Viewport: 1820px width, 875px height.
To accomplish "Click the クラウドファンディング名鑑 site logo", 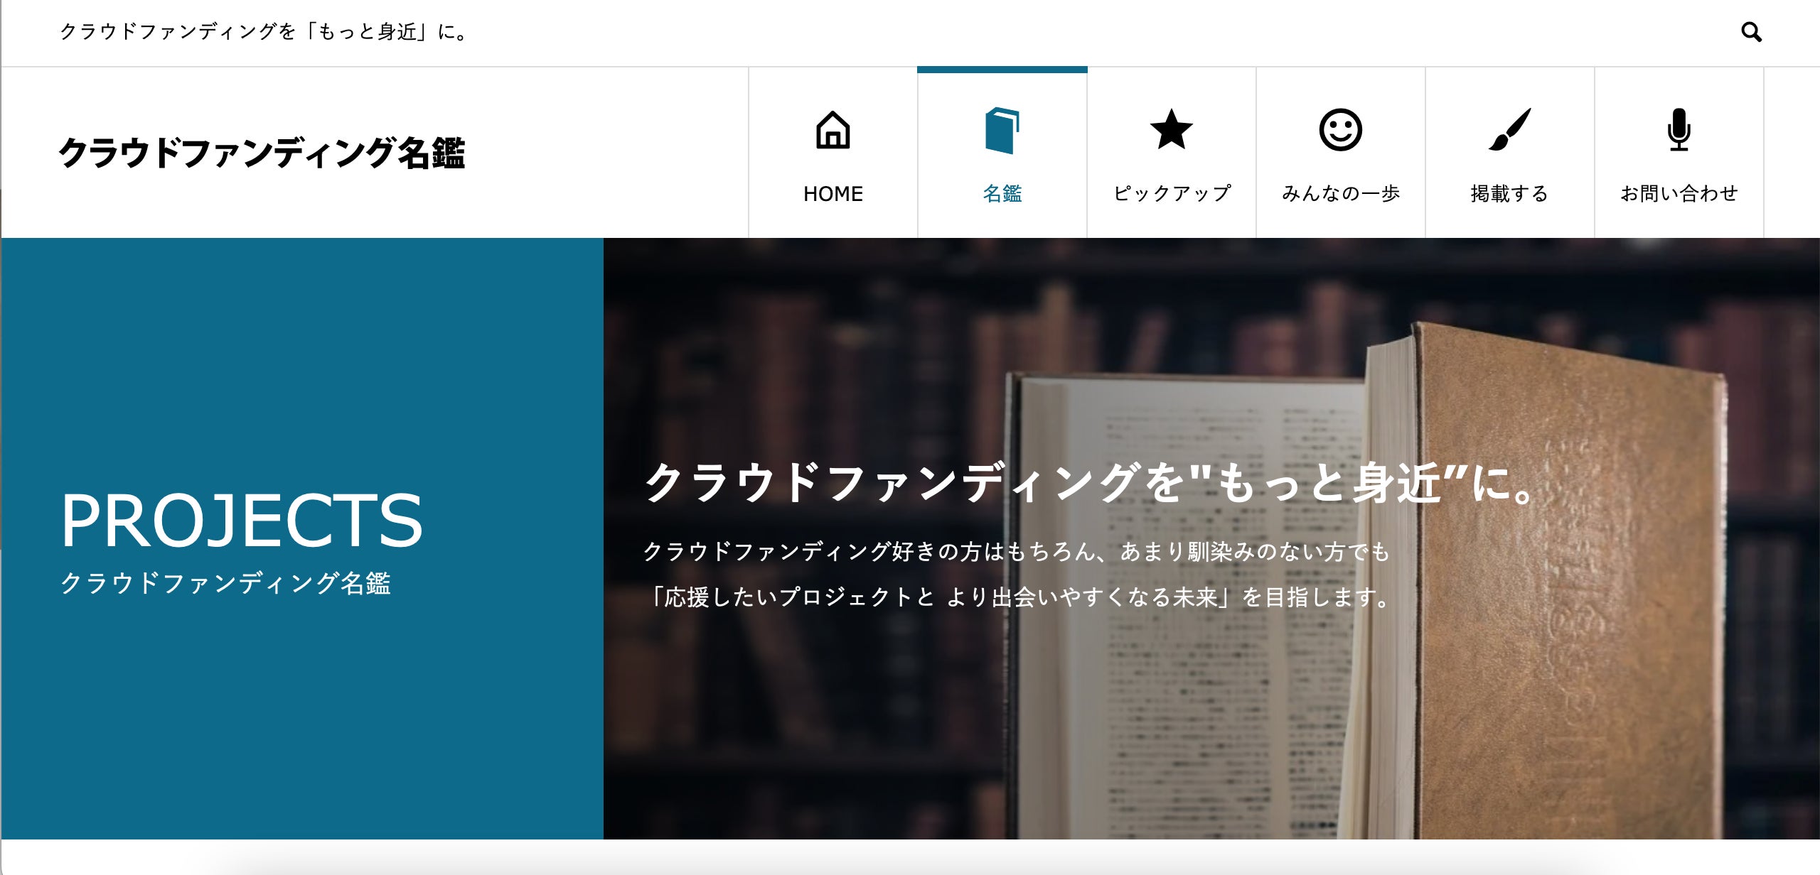I will click(x=262, y=153).
